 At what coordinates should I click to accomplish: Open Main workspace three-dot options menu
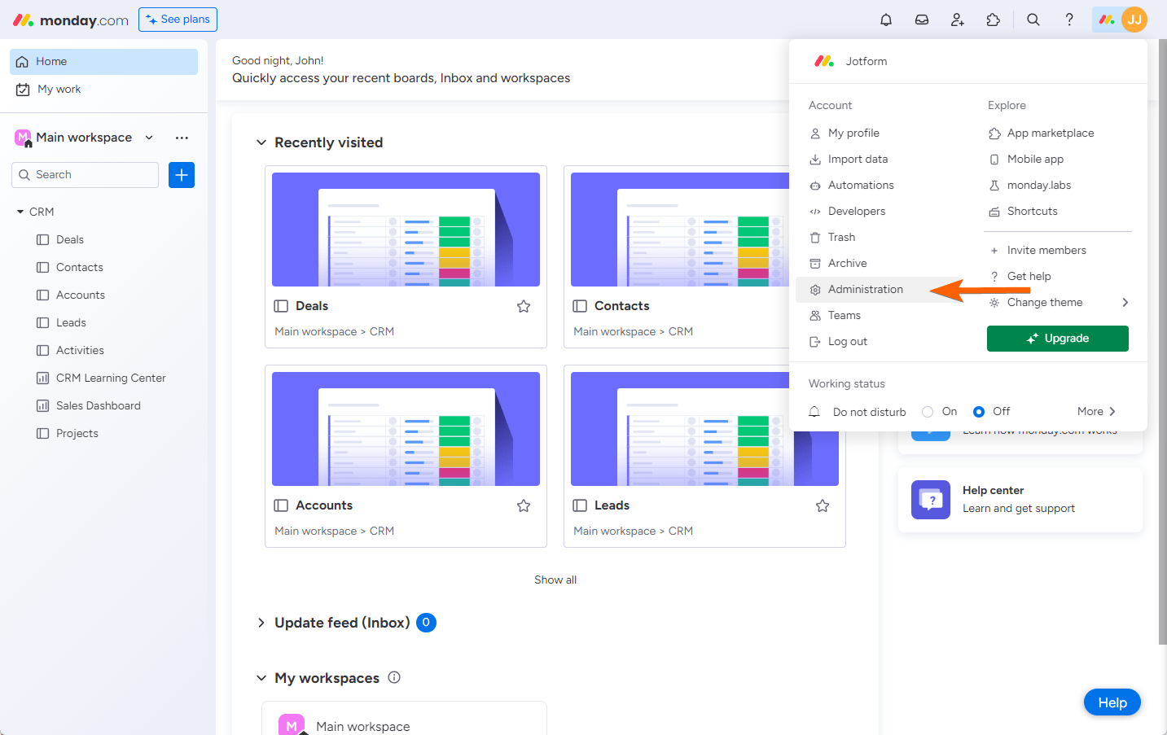tap(182, 138)
